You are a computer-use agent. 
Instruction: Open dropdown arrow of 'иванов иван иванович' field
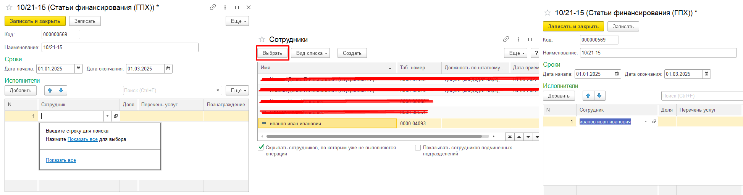coord(646,121)
